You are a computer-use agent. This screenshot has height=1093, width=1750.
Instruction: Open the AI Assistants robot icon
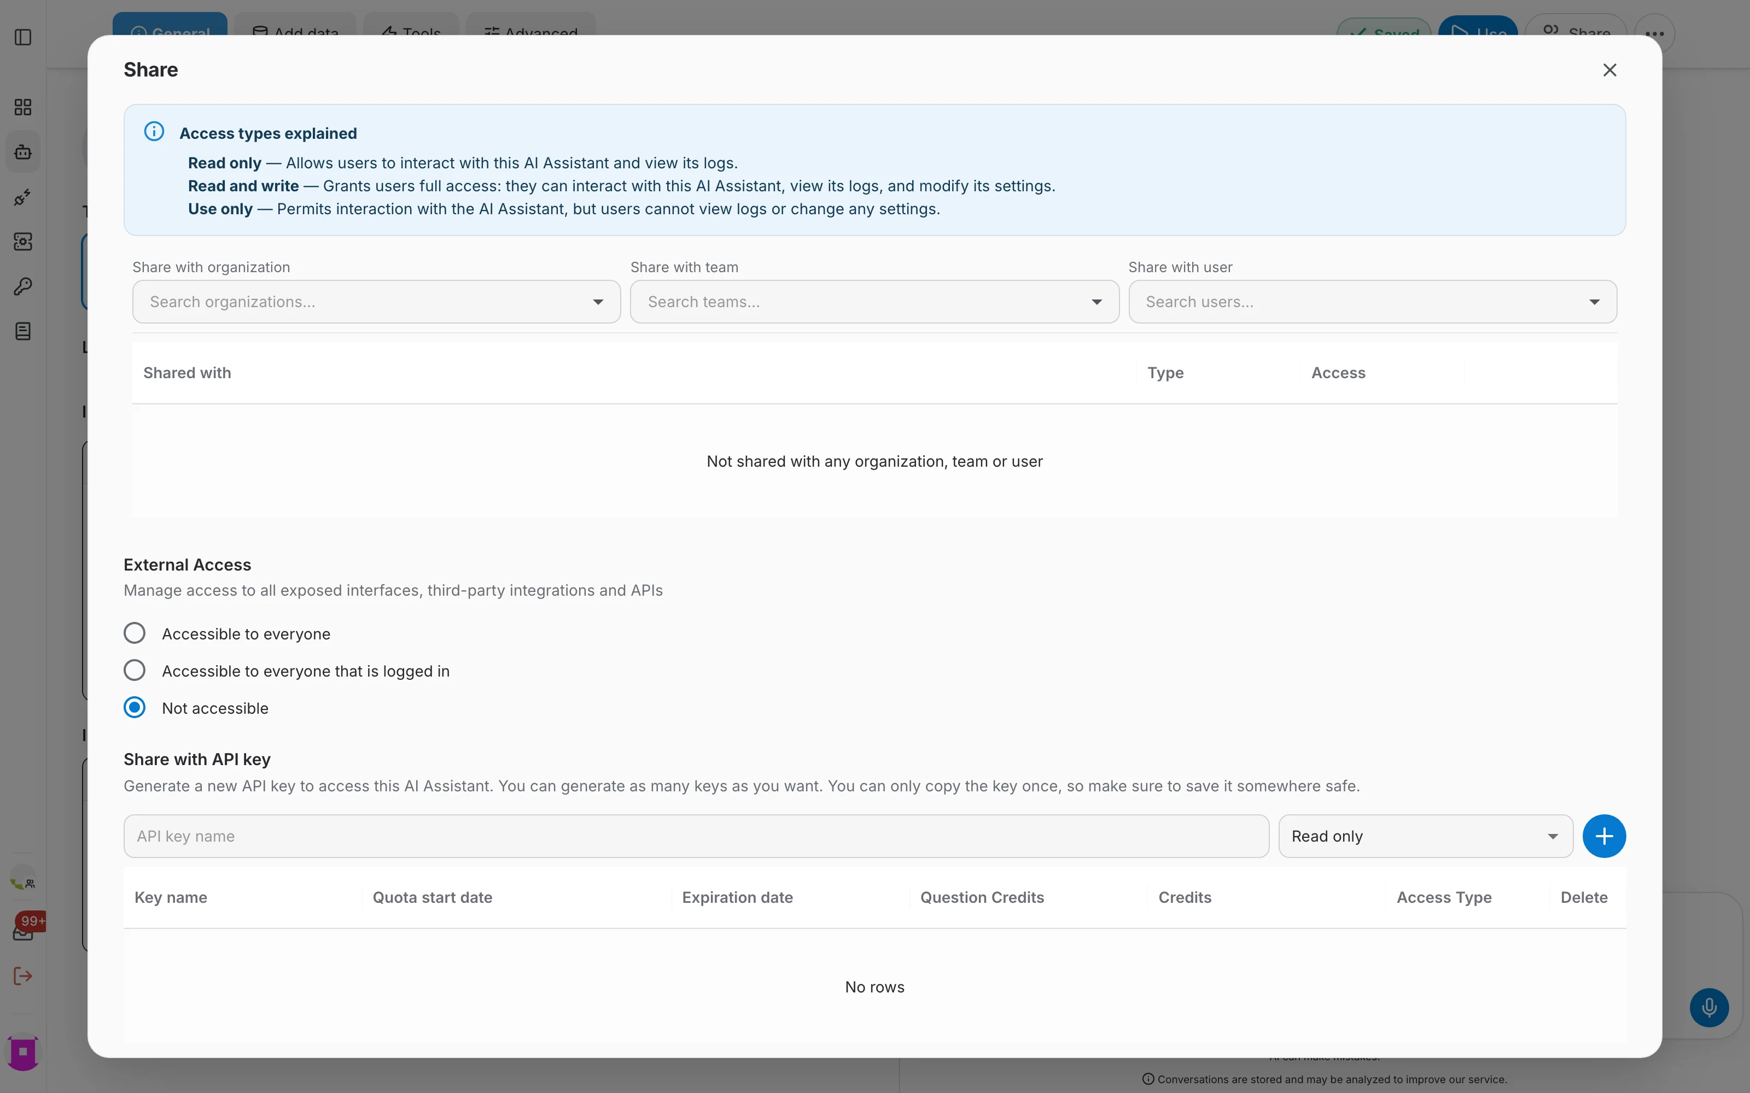point(23,152)
